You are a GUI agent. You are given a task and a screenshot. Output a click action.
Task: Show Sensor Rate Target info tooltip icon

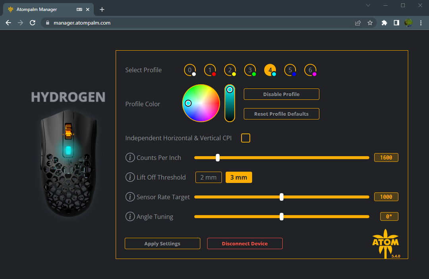pos(130,197)
